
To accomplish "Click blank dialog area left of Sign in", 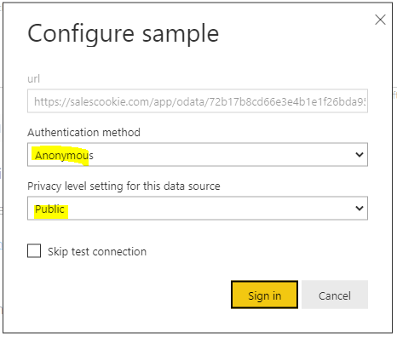I will coord(128,295).
